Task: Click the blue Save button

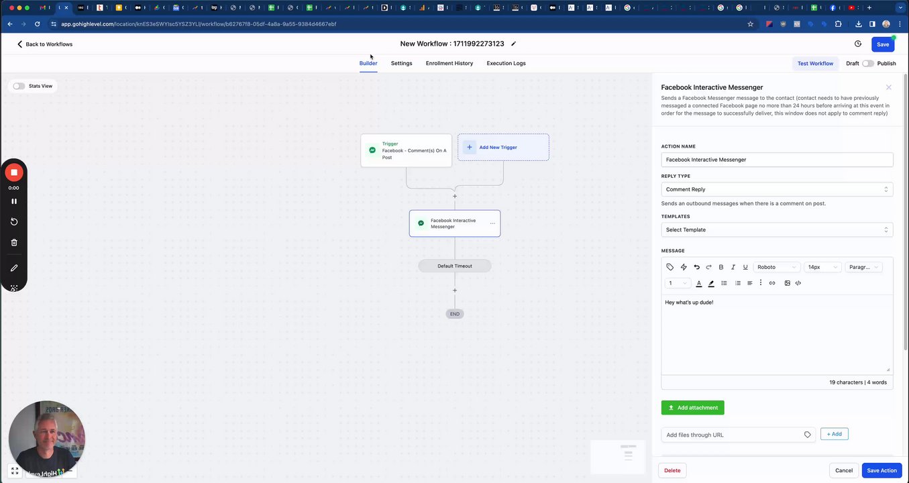Action: pyautogui.click(x=883, y=44)
